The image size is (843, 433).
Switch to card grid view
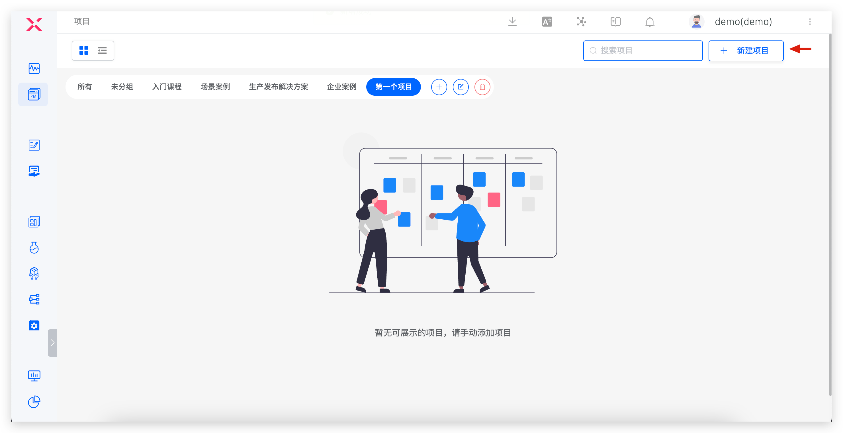84,50
